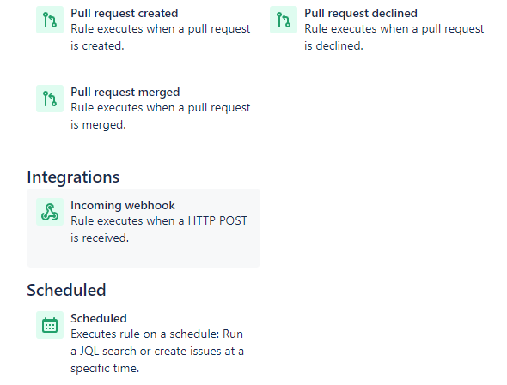Click the Scheduled section heading
This screenshot has width=507, height=385.
point(66,290)
